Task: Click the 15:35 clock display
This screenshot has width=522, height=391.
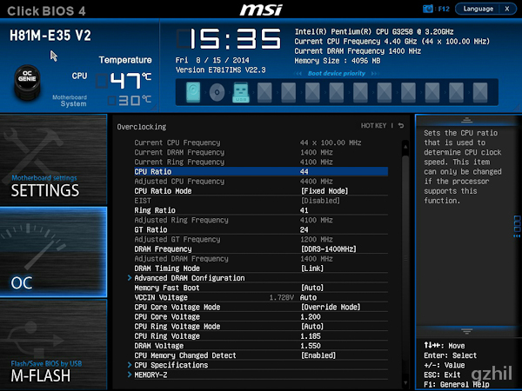Action: coord(229,39)
